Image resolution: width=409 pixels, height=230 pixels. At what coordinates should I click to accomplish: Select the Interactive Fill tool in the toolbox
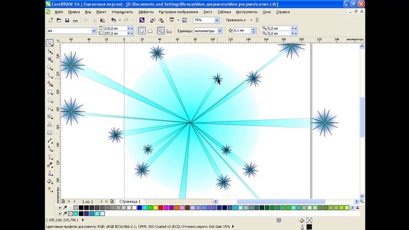tap(50, 190)
